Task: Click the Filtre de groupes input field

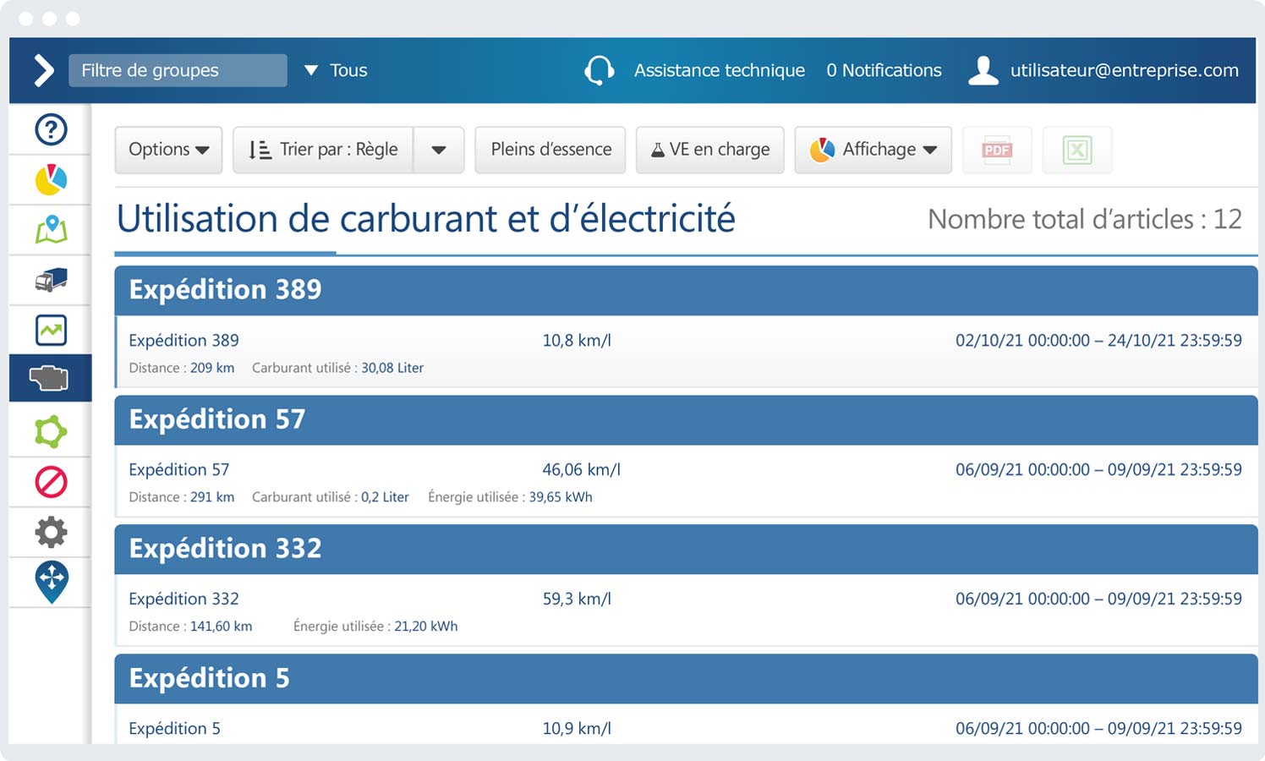Action: point(178,70)
